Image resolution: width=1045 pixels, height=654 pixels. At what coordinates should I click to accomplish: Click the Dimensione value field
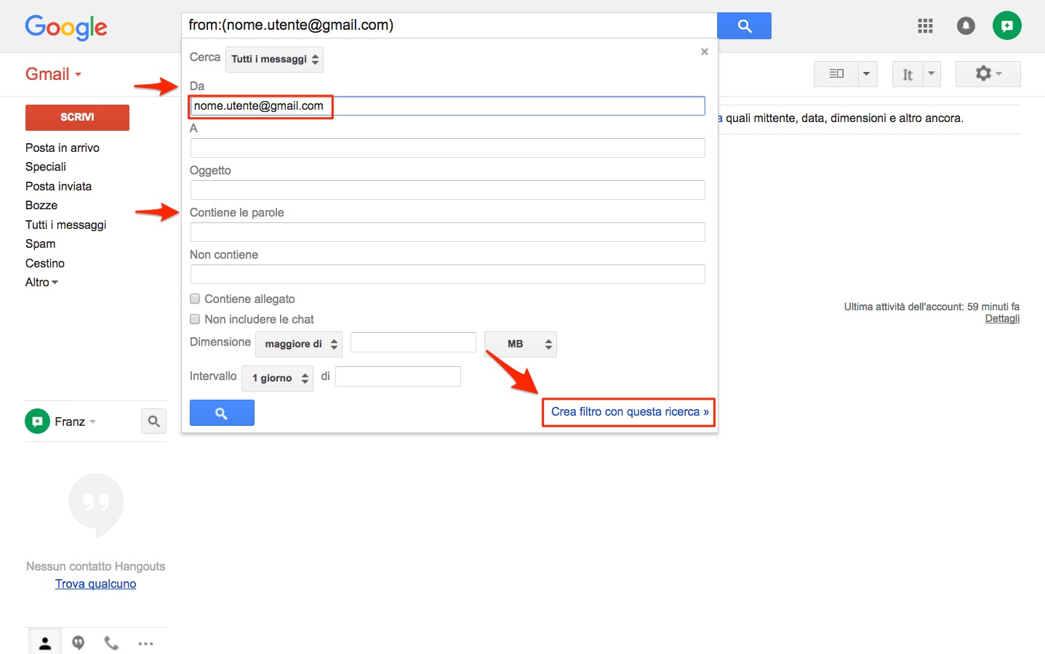click(413, 342)
